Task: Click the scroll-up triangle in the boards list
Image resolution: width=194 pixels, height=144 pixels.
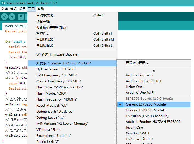Action: (x=154, y=71)
